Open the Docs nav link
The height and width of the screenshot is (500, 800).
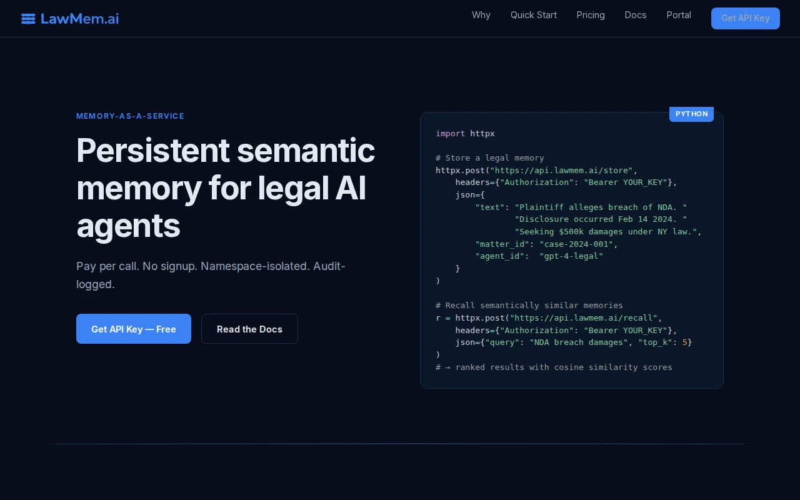pyautogui.click(x=636, y=15)
